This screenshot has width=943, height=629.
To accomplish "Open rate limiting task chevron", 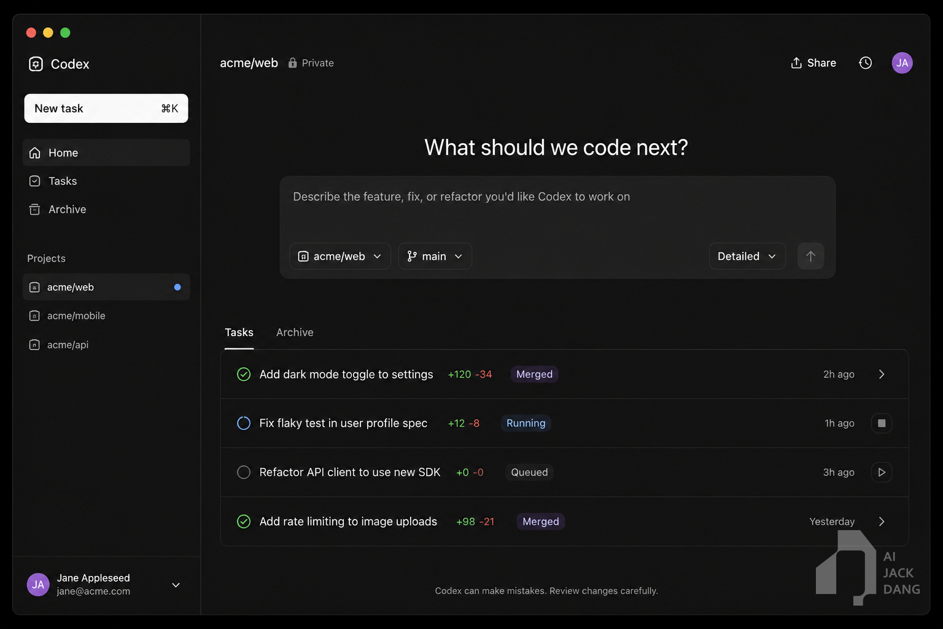I will [x=882, y=522].
